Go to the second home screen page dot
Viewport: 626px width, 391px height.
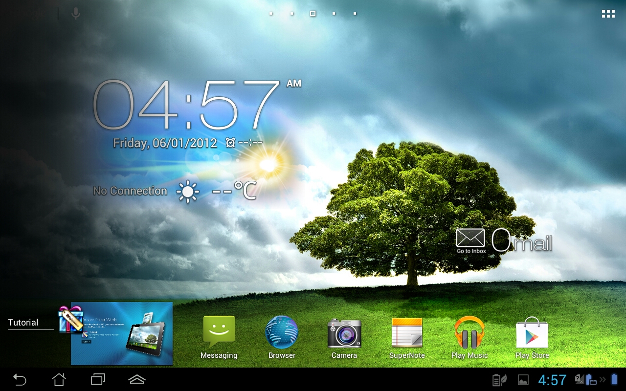pos(291,14)
